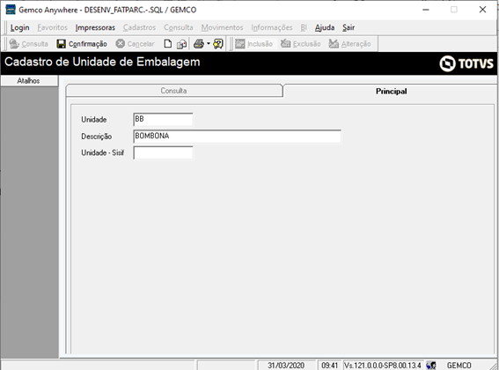Screen dimensions: 499x370
Task: Select the Principal tab
Action: 391,91
